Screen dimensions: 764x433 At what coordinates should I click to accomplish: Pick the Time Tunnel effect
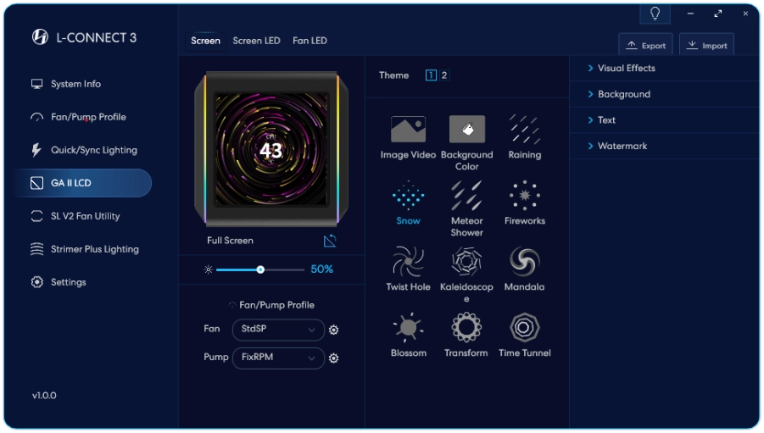(x=524, y=327)
